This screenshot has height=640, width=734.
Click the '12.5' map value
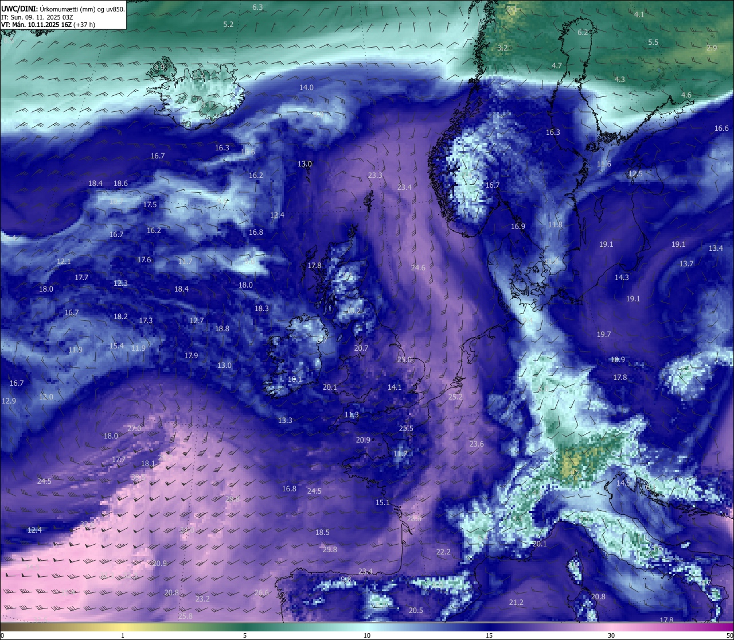[x=635, y=173]
